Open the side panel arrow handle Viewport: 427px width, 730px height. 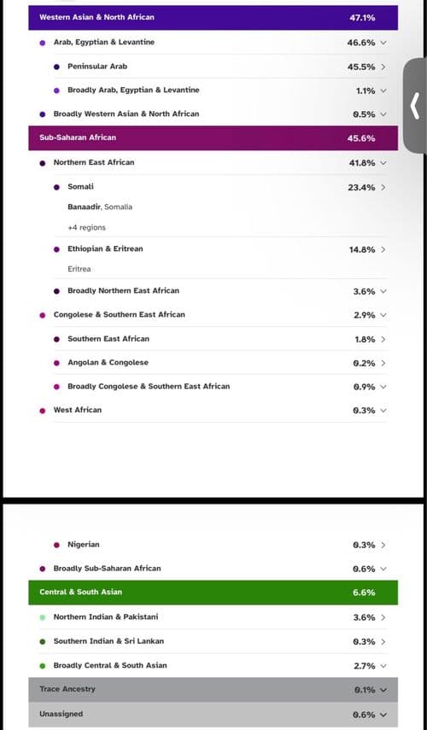pos(415,106)
